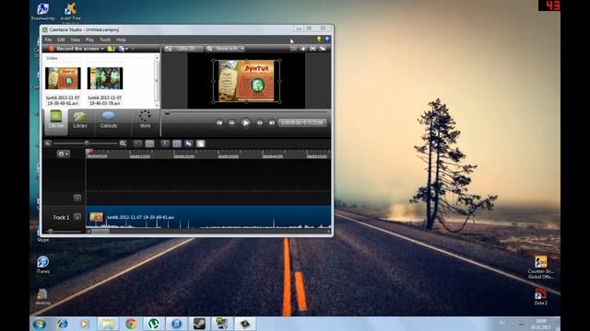Click the timeline zoom in magnifier icon
590x331 pixels.
(123, 143)
